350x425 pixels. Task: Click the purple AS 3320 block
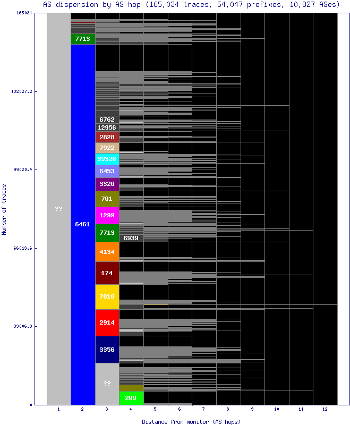pos(107,184)
